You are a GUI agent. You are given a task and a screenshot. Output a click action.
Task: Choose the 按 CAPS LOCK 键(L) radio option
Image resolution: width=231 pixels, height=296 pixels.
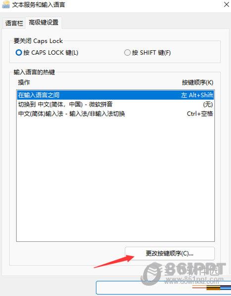click(x=47, y=52)
